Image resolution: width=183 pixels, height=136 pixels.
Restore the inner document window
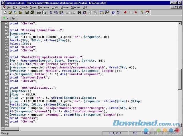coord(176,7)
